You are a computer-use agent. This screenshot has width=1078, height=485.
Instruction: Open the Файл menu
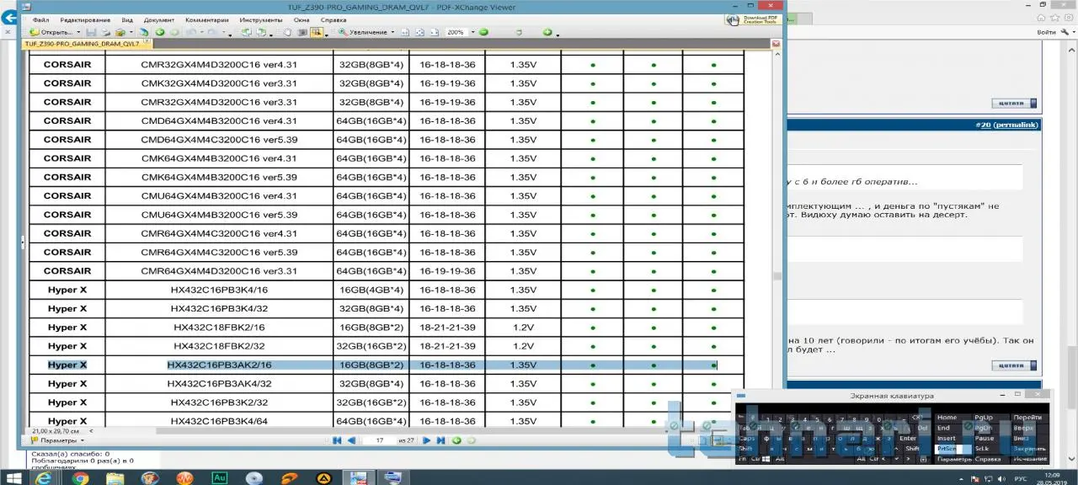[x=41, y=19]
